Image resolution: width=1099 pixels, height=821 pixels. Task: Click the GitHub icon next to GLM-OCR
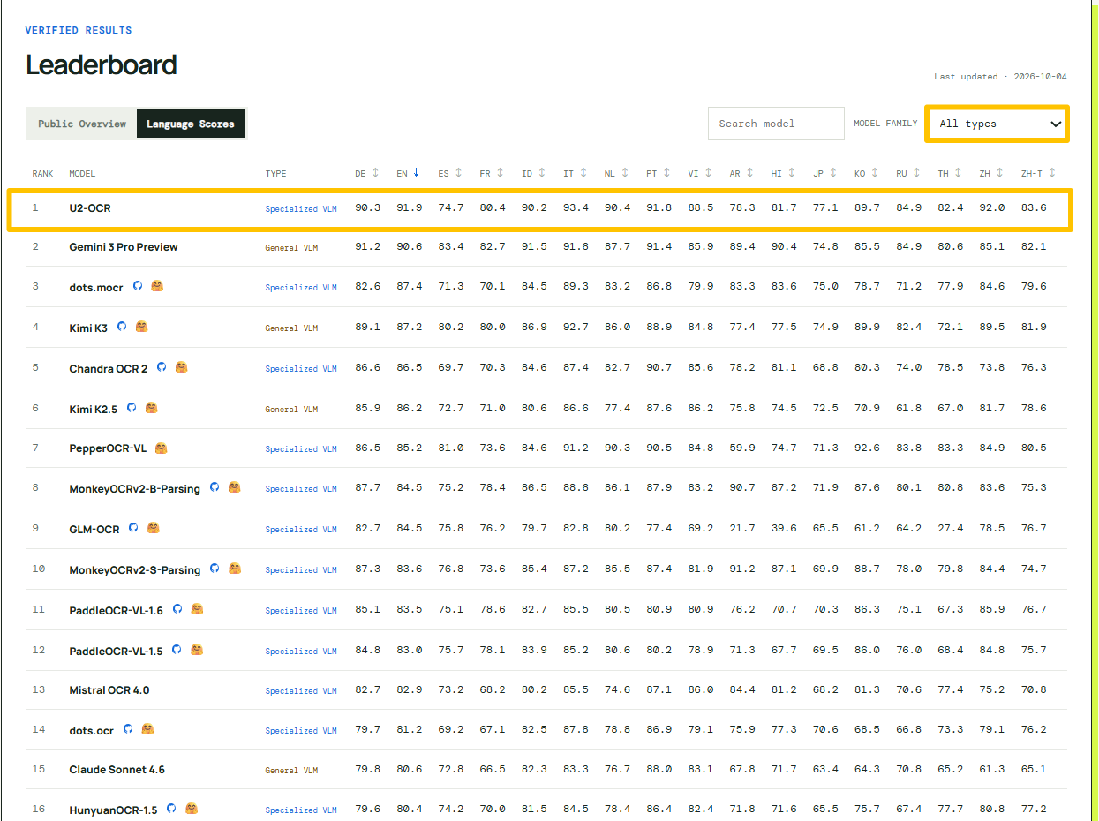pos(133,528)
